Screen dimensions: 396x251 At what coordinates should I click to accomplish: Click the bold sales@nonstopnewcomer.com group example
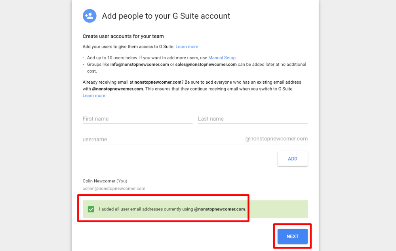206,64
